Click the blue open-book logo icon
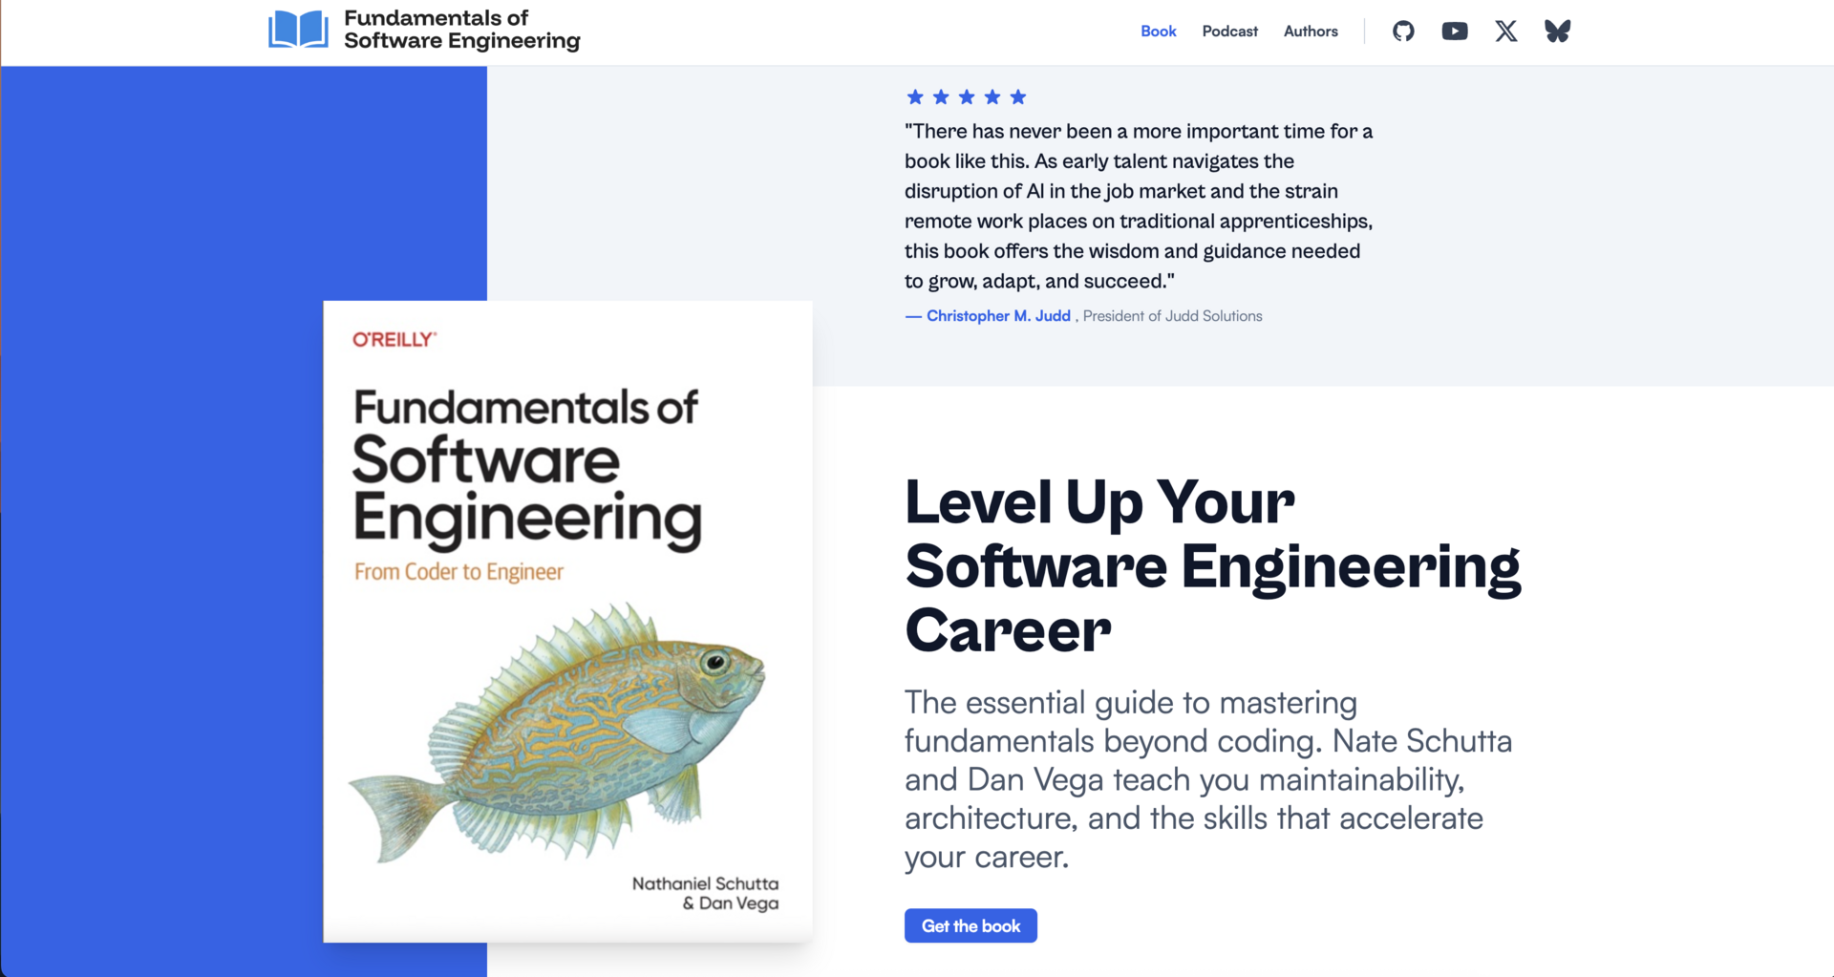Image resolution: width=1834 pixels, height=977 pixels. tap(296, 28)
